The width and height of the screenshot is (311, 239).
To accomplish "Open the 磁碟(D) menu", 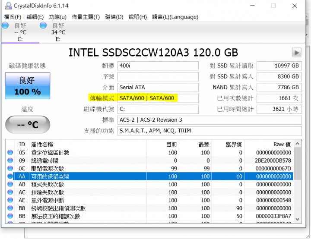I will [x=114, y=17].
